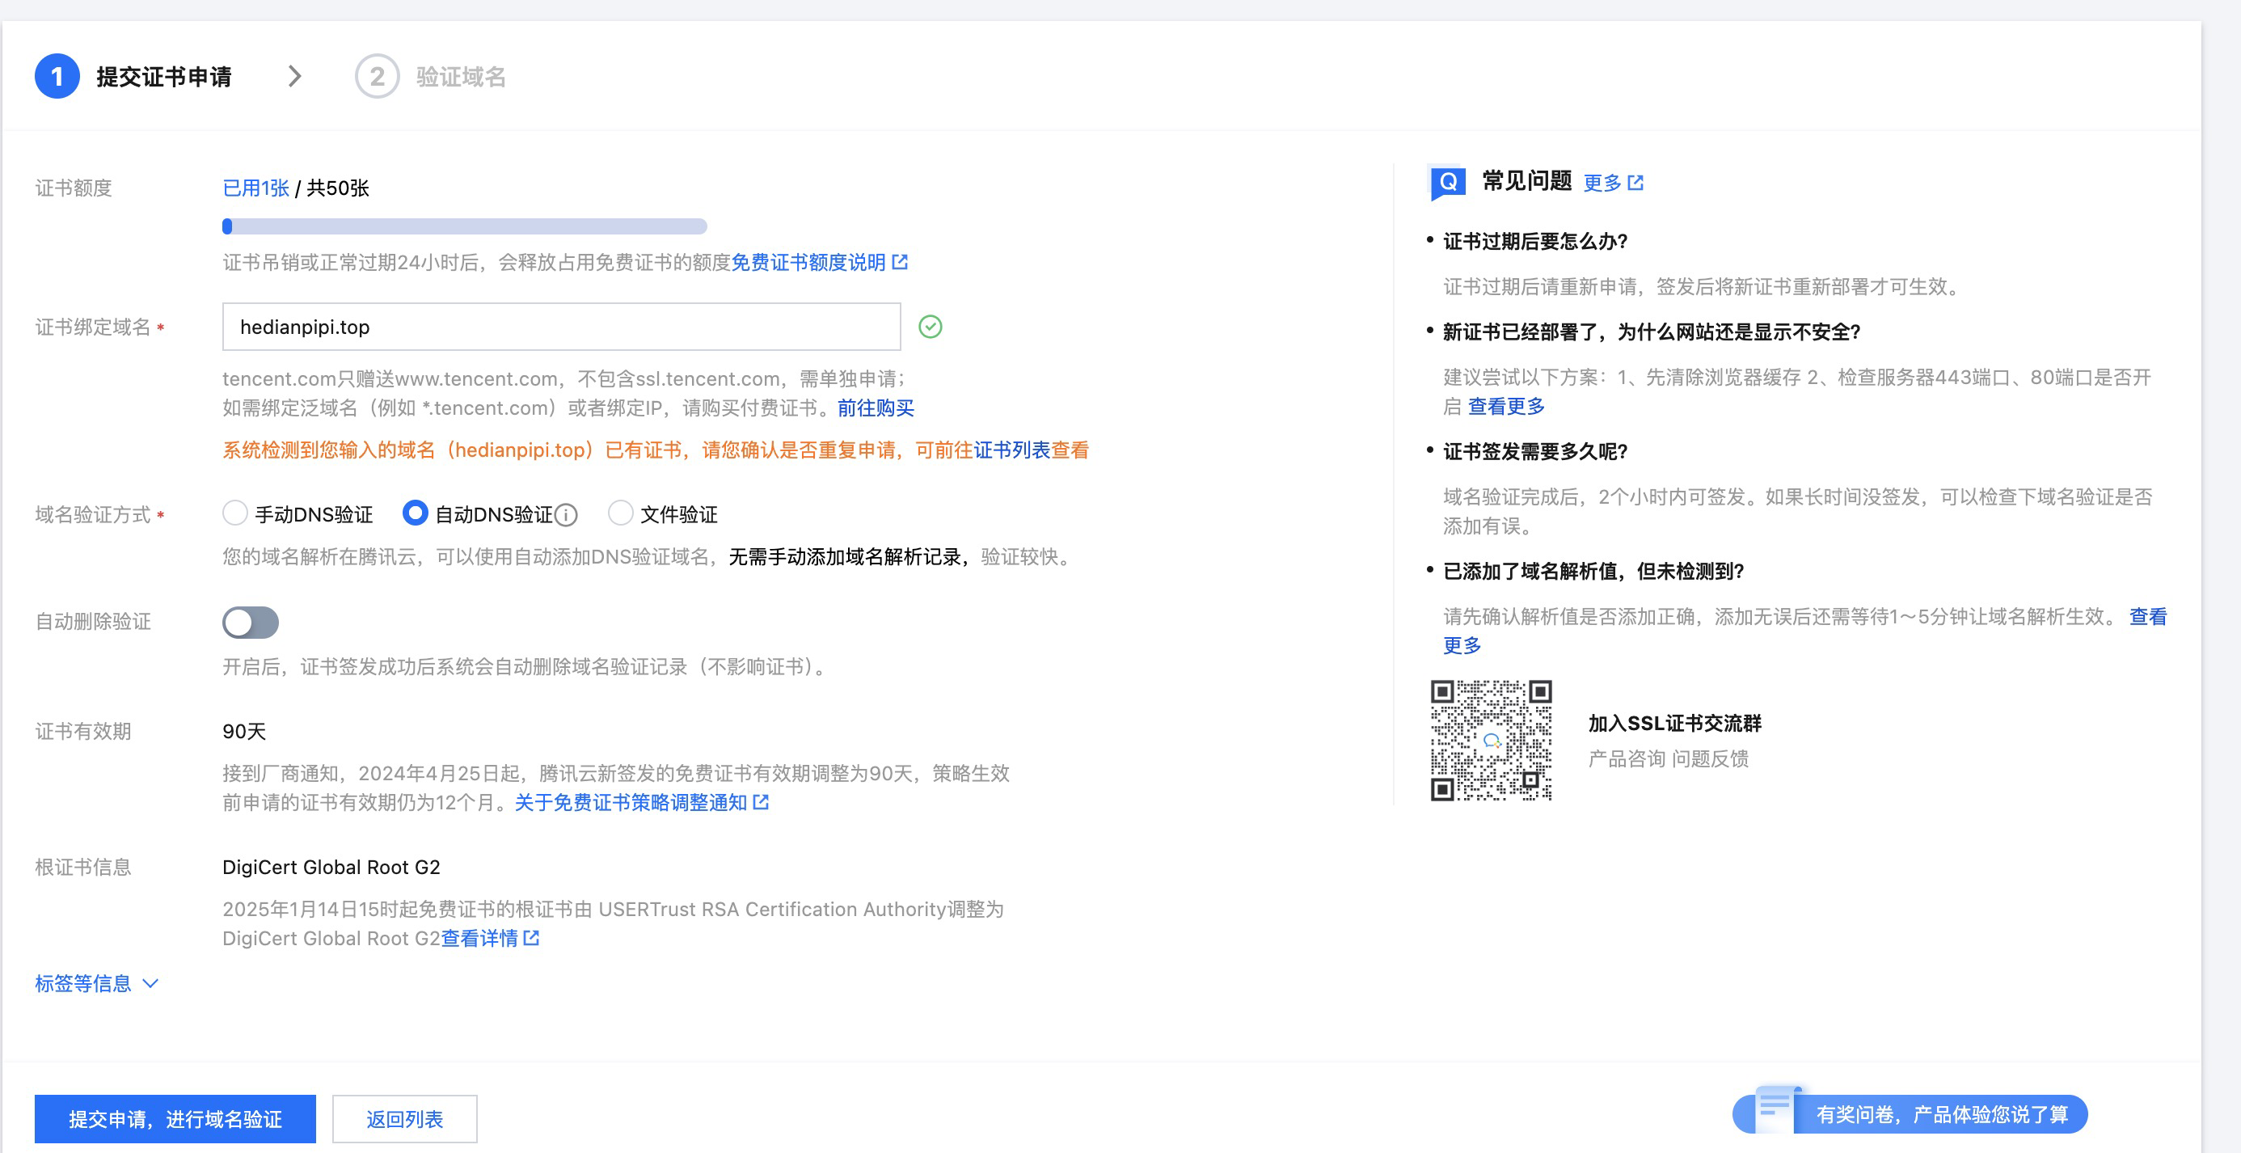Click external-link icon after 关于免费证书策略调整通知
2241x1153 pixels.
point(762,802)
